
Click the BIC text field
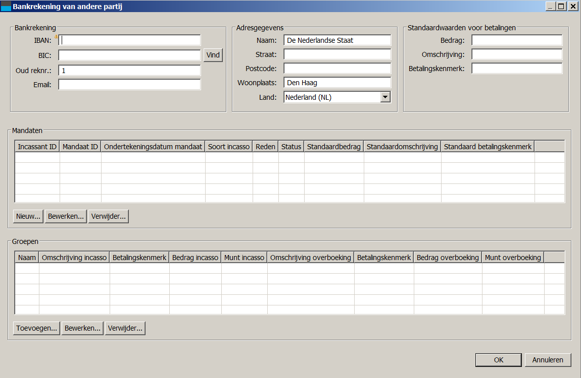coord(129,55)
